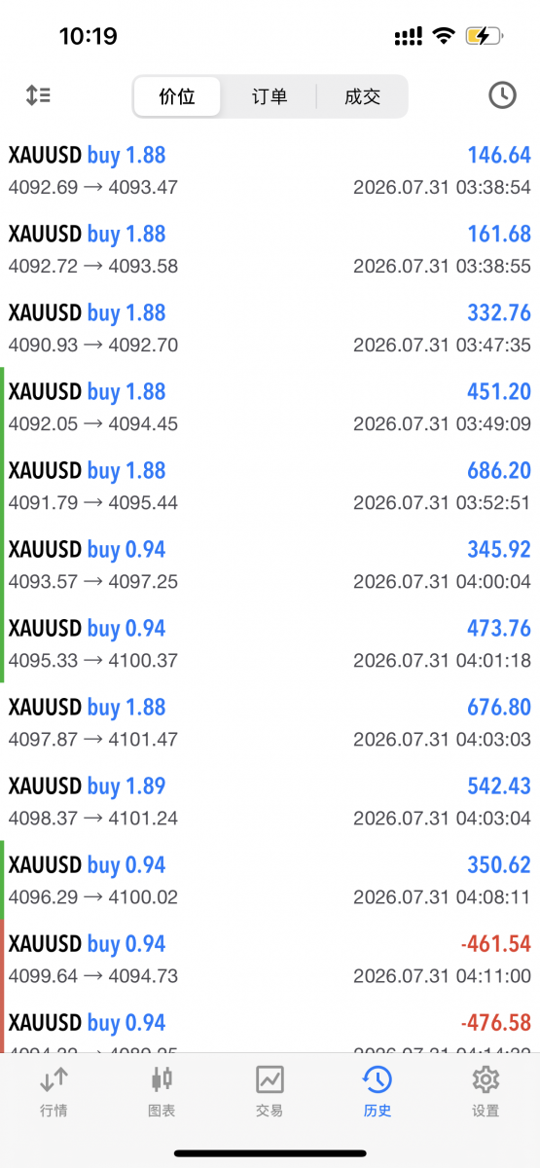The width and height of the screenshot is (540, 1168).
Task: Open the 图表 chart tab icon
Action: coord(162,1079)
